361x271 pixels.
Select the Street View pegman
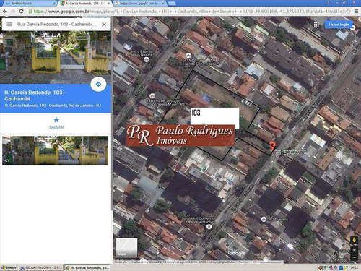click(354, 240)
